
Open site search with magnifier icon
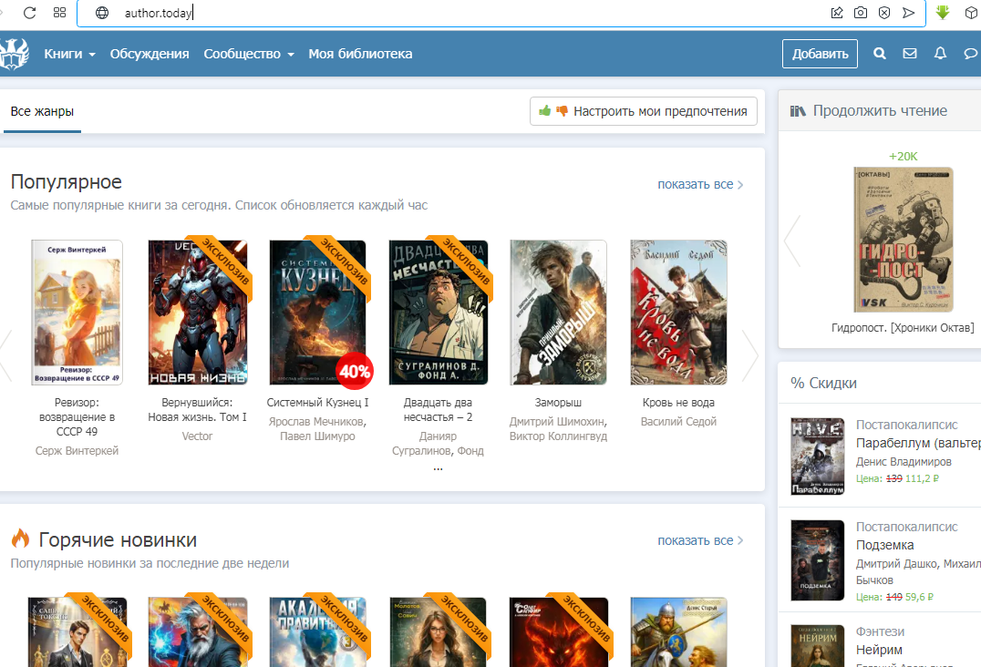880,54
